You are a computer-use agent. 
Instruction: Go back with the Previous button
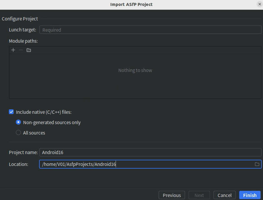coord(172,195)
